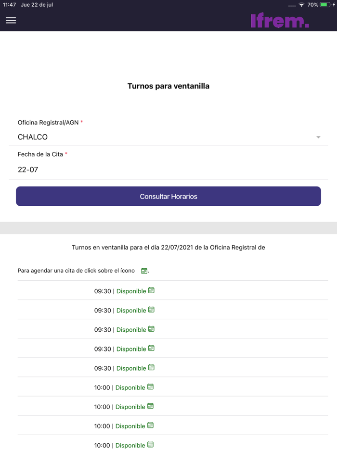Expand the Oficina Registral/AGN dropdown arrow
This screenshot has height=449, width=337.
318,137
